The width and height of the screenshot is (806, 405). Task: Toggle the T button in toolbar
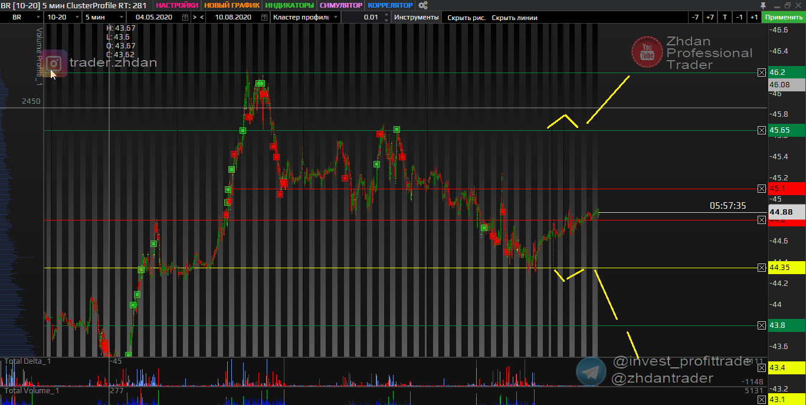coord(725,17)
